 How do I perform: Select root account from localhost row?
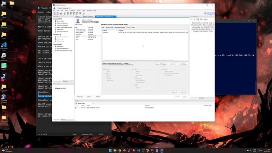[x=88, y=40]
